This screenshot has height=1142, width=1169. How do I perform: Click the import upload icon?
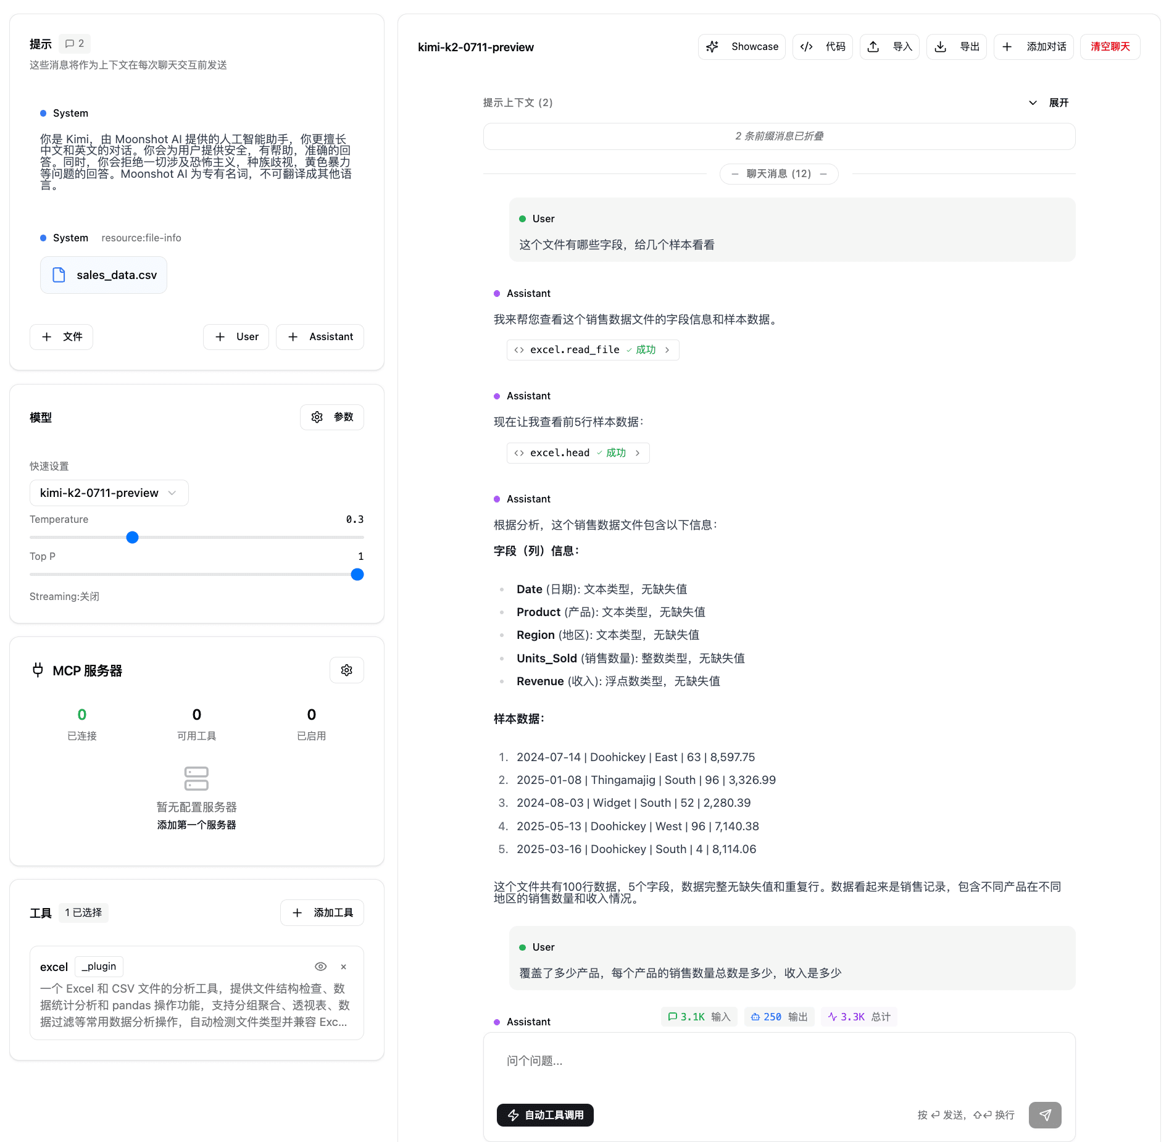click(x=873, y=47)
